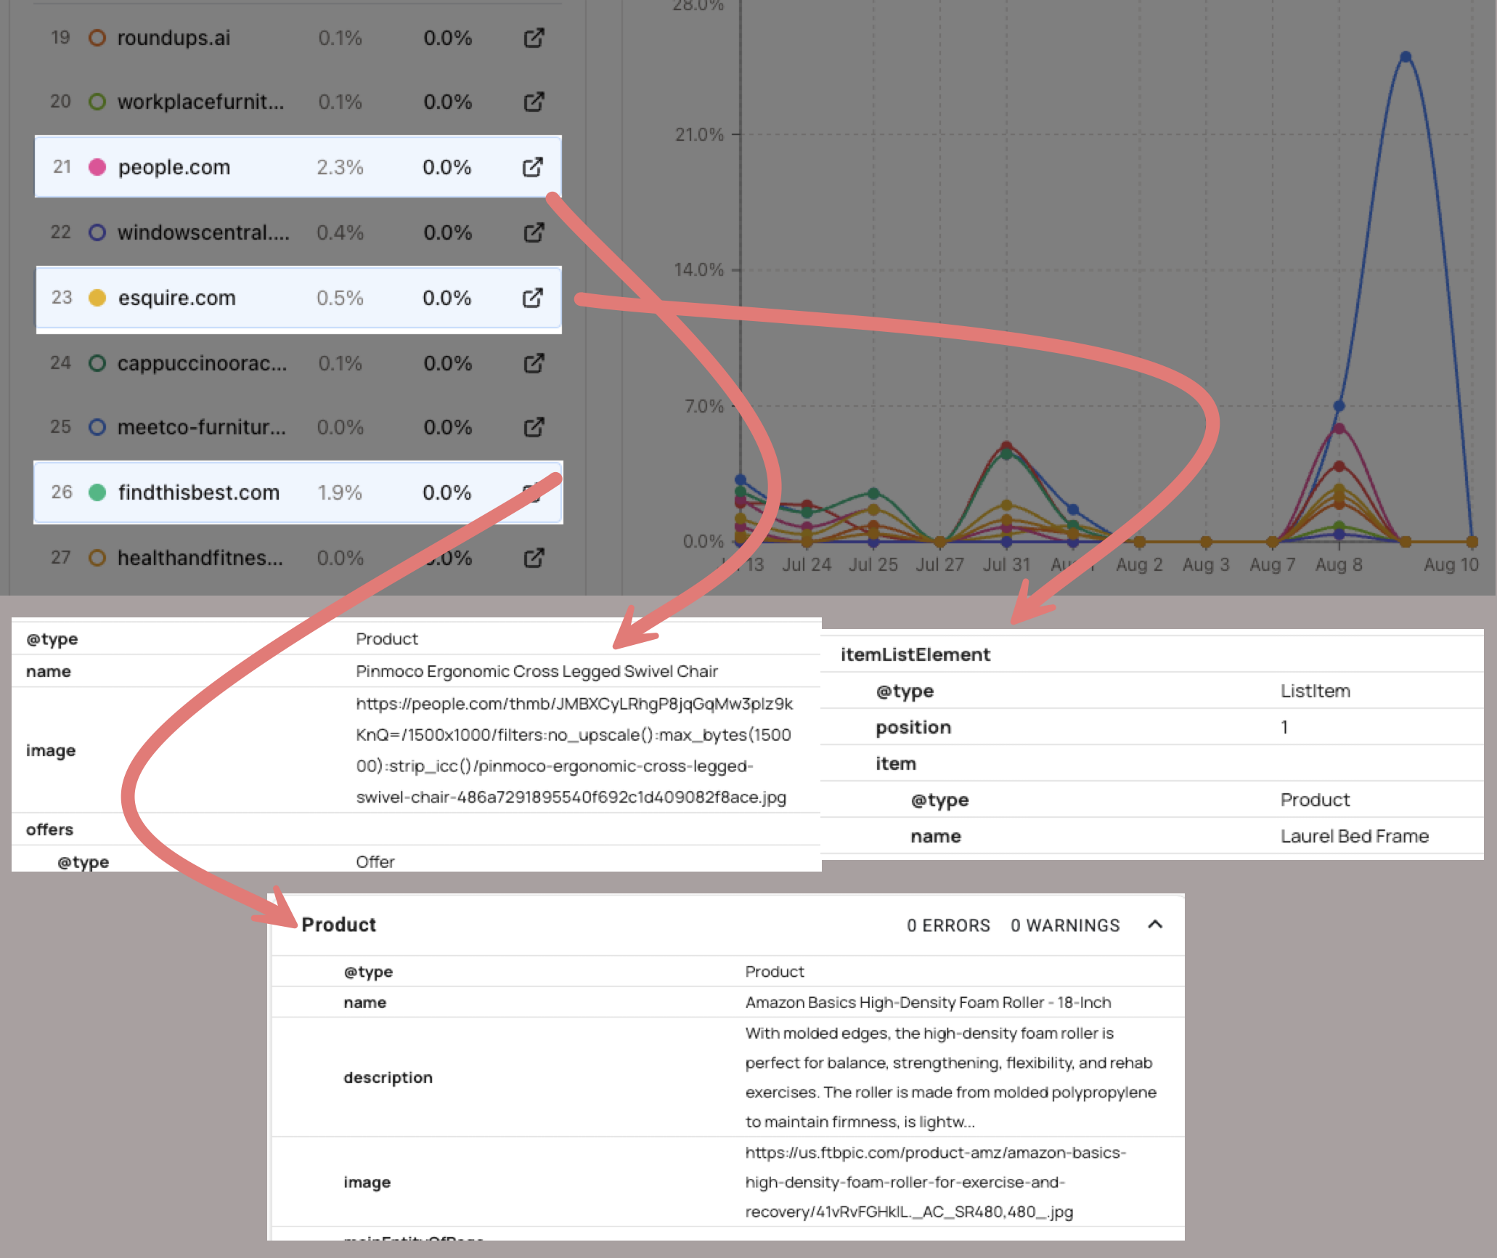Select the people.com domain name

174,167
